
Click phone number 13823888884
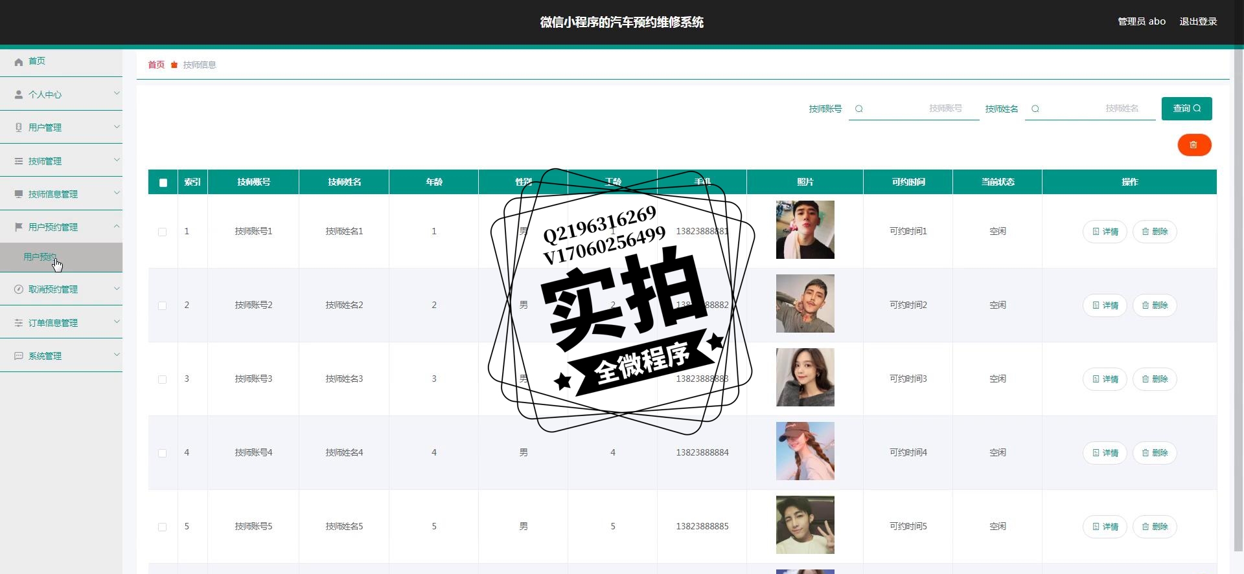(702, 452)
